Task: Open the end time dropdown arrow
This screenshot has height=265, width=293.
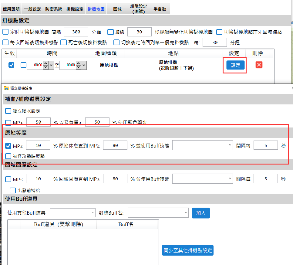Action: point(84,65)
